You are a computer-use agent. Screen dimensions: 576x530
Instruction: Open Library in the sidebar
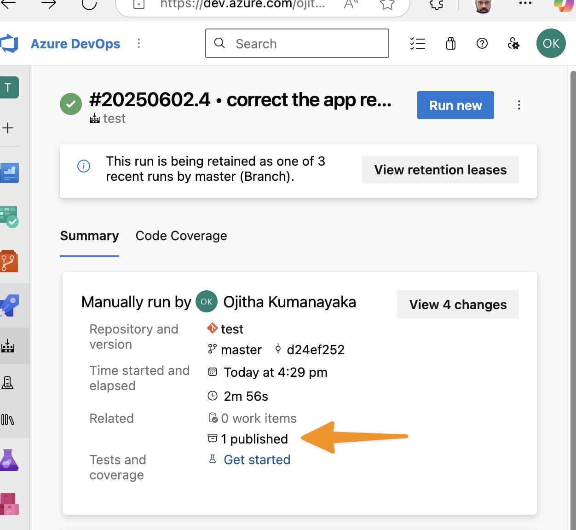point(7,420)
